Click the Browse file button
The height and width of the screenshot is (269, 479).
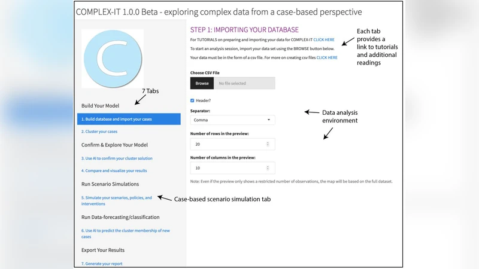pos(202,83)
